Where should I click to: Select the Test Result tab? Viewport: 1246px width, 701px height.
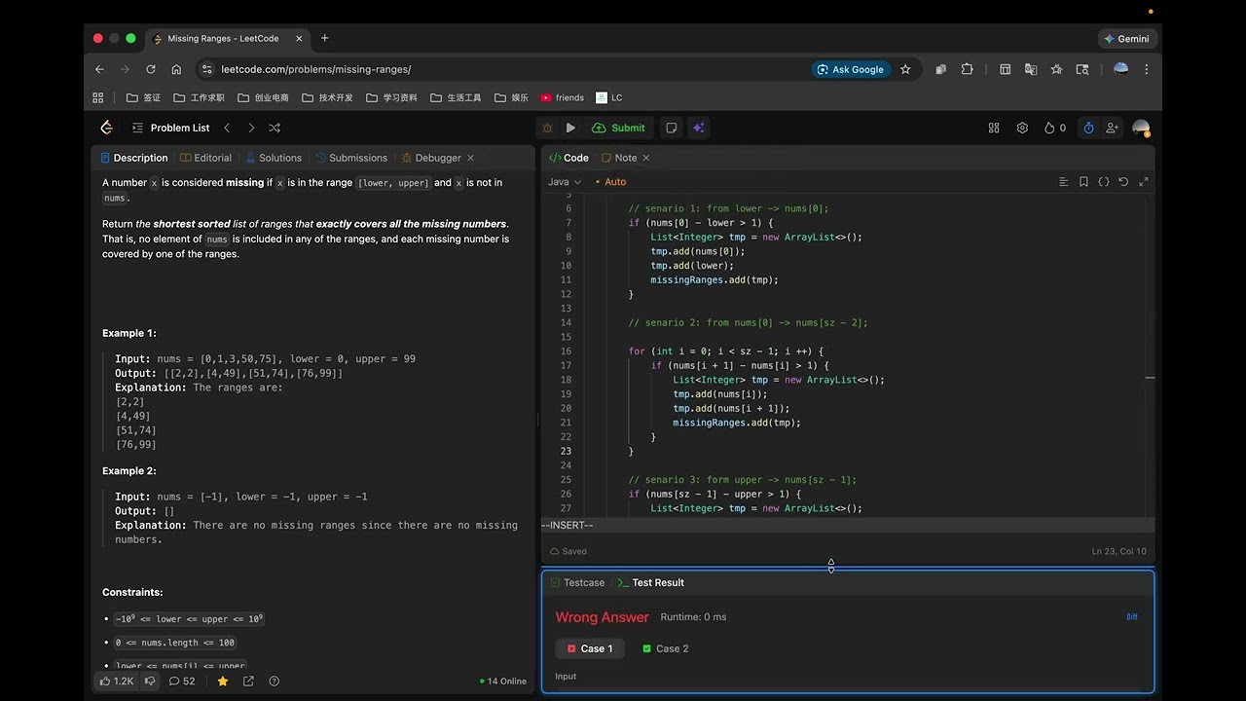(x=651, y=582)
